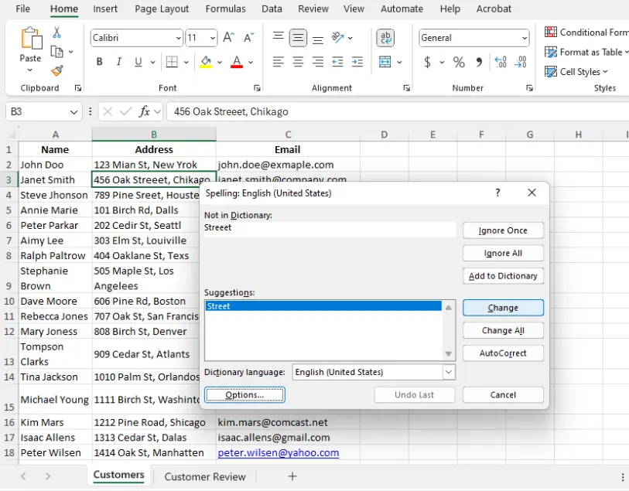Open the Dictionary language dropdown
Viewport: 629px width, 491px height.
[x=449, y=372]
